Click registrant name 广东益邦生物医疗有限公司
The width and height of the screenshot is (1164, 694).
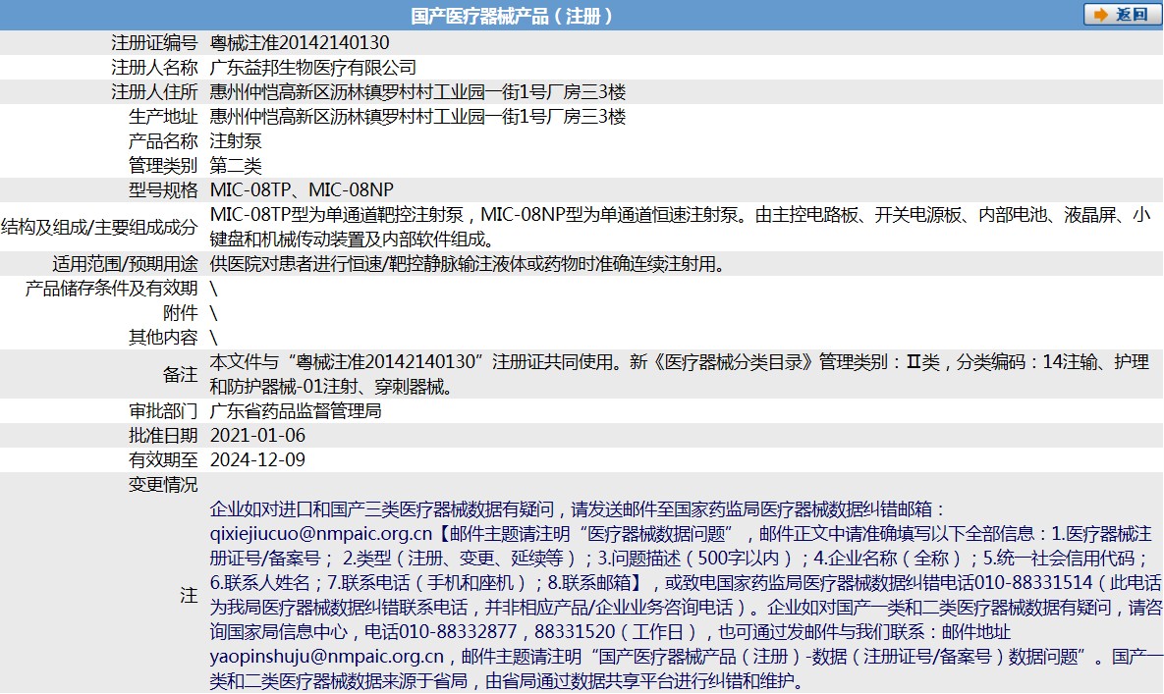coord(312,68)
